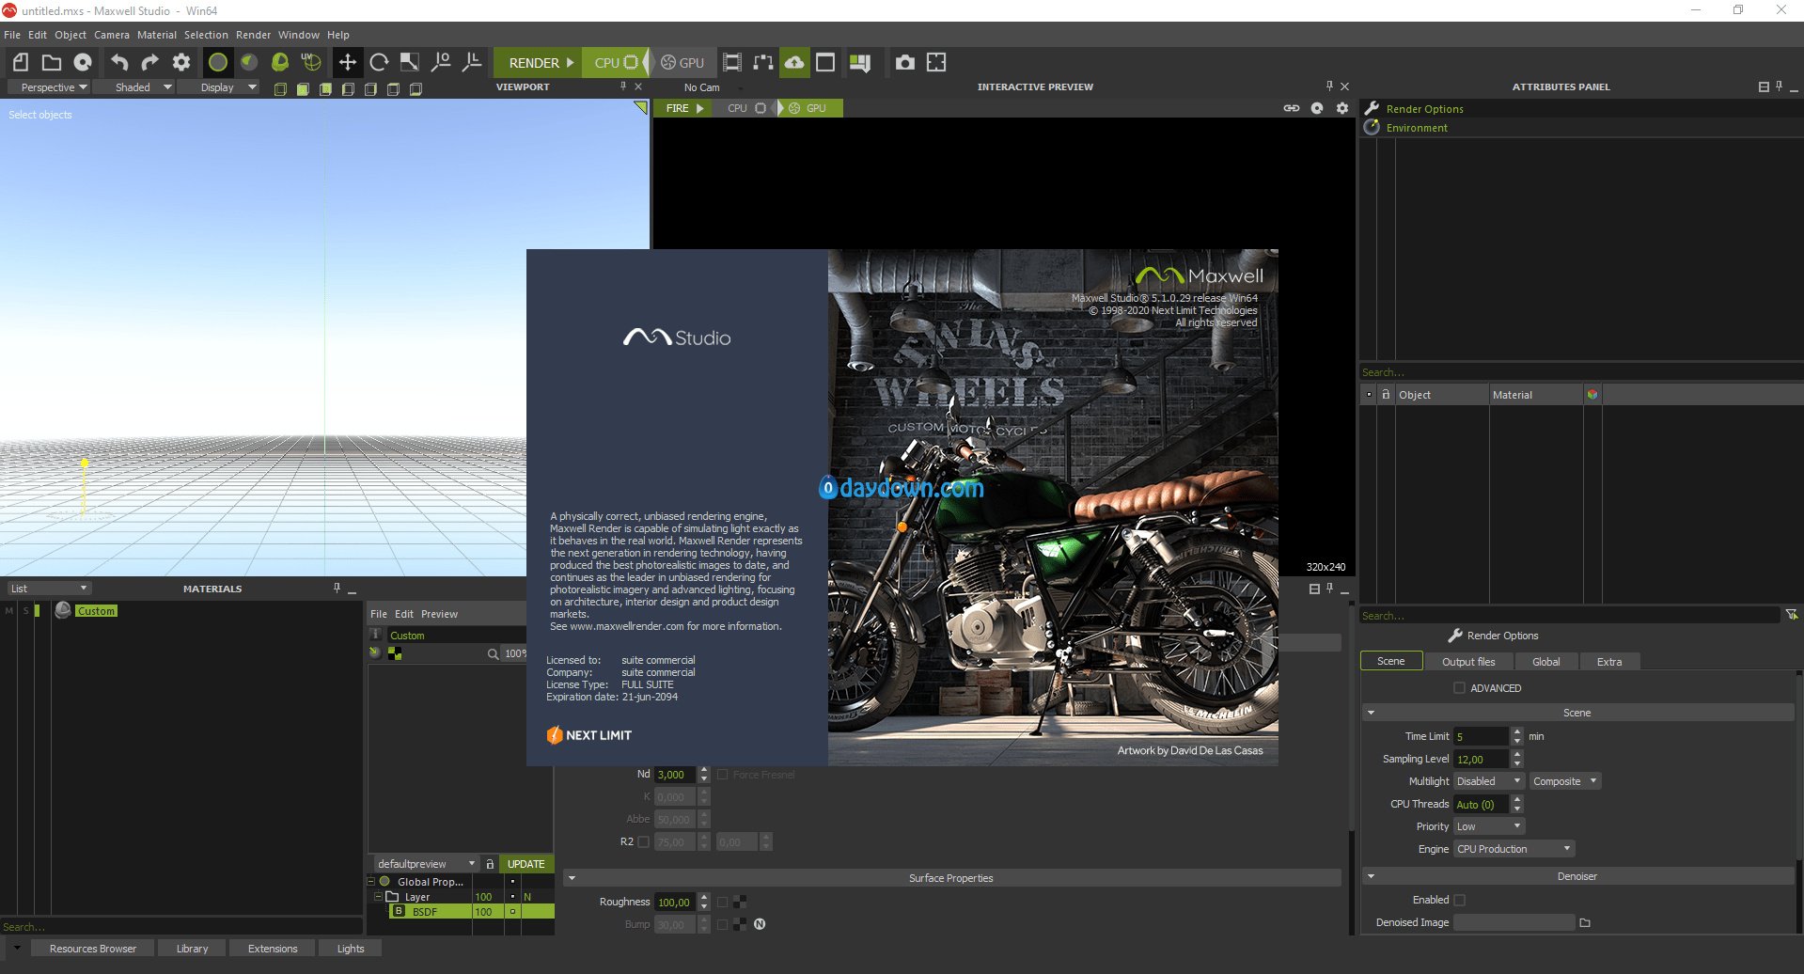Switch main render engine to GPU
The width and height of the screenshot is (1804, 974).
click(682, 62)
